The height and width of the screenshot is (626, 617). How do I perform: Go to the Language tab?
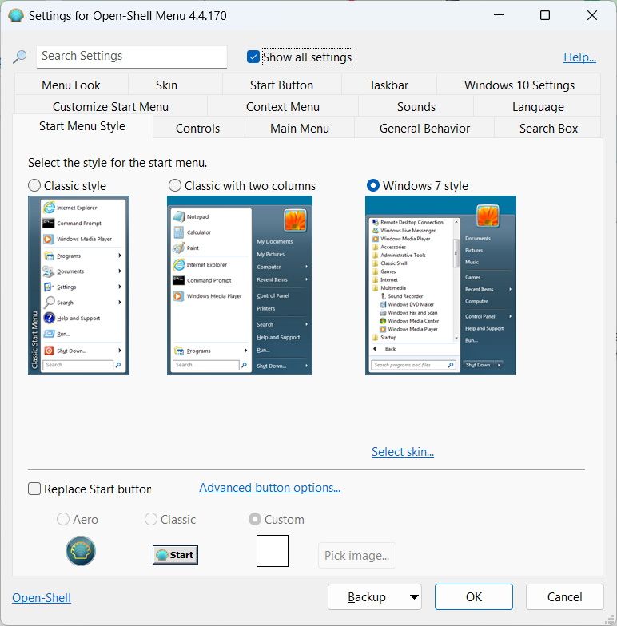538,107
